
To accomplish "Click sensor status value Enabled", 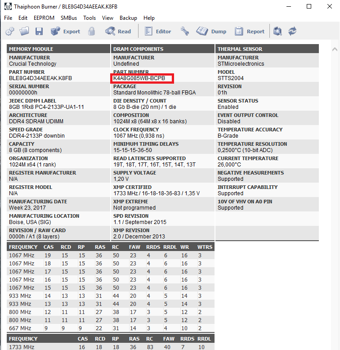I will [x=228, y=107].
